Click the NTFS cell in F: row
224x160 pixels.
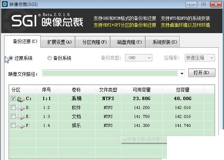tap(108, 125)
